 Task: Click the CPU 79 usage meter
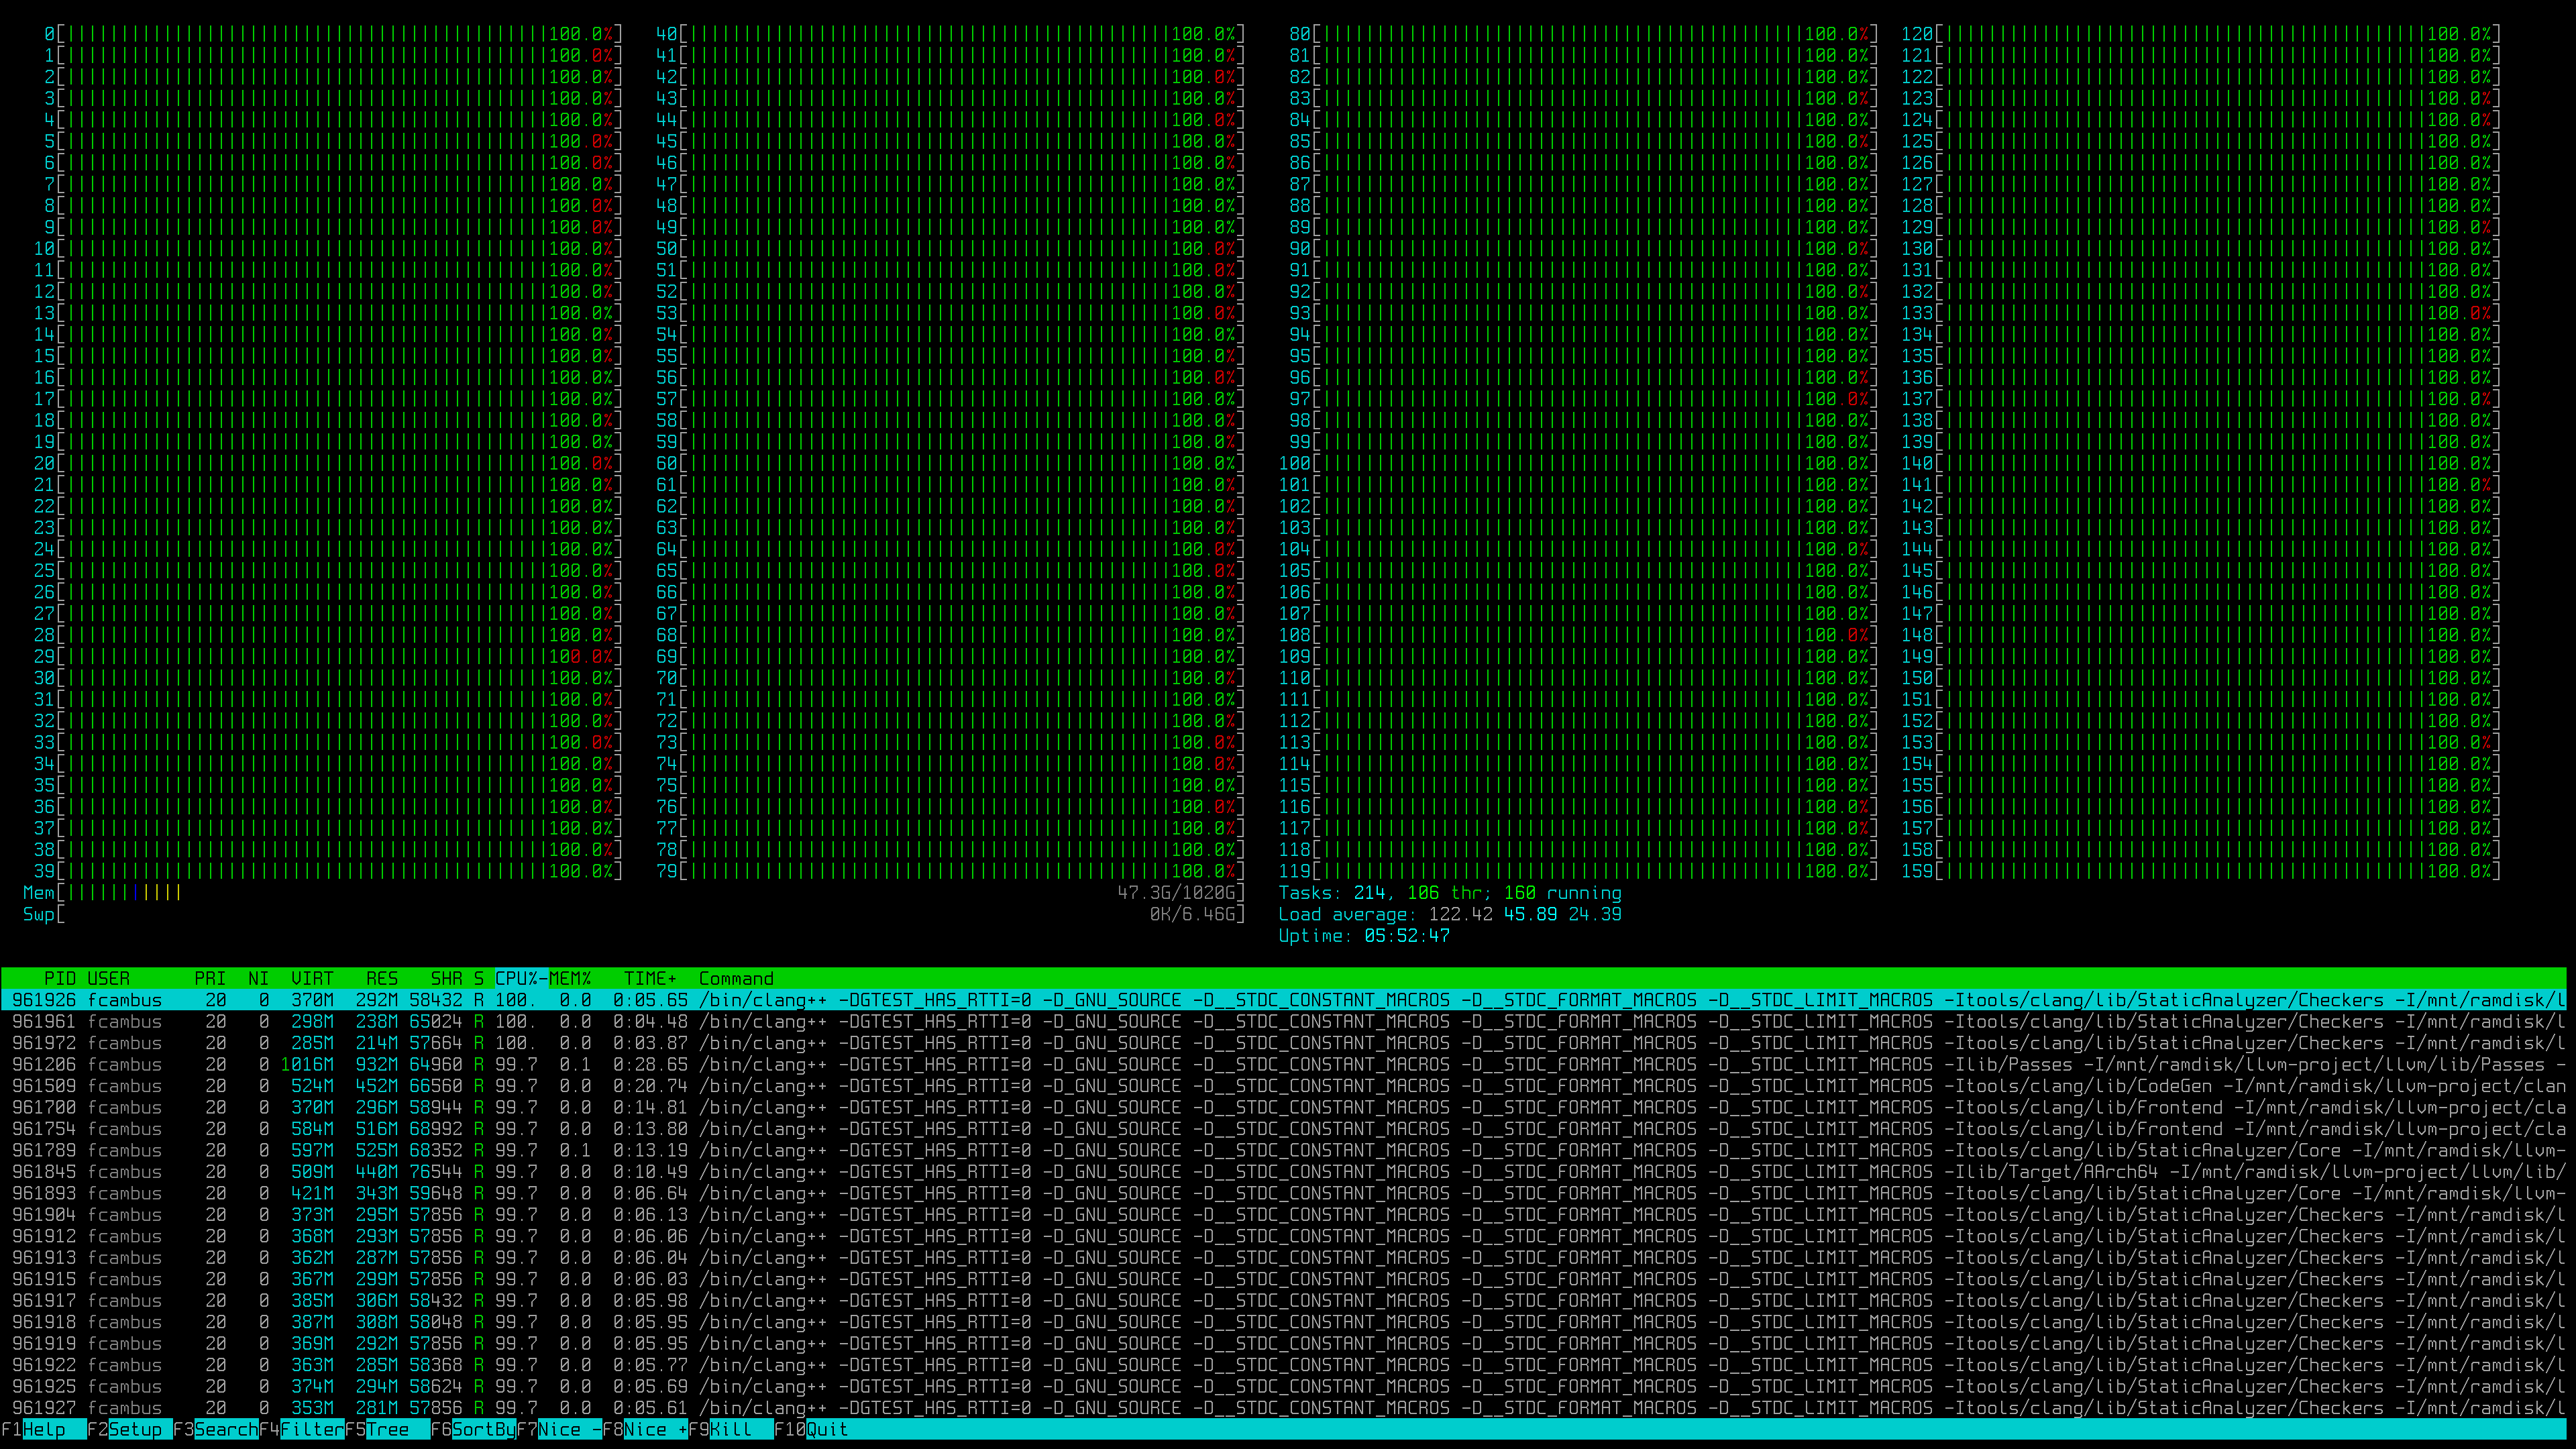click(950, 871)
